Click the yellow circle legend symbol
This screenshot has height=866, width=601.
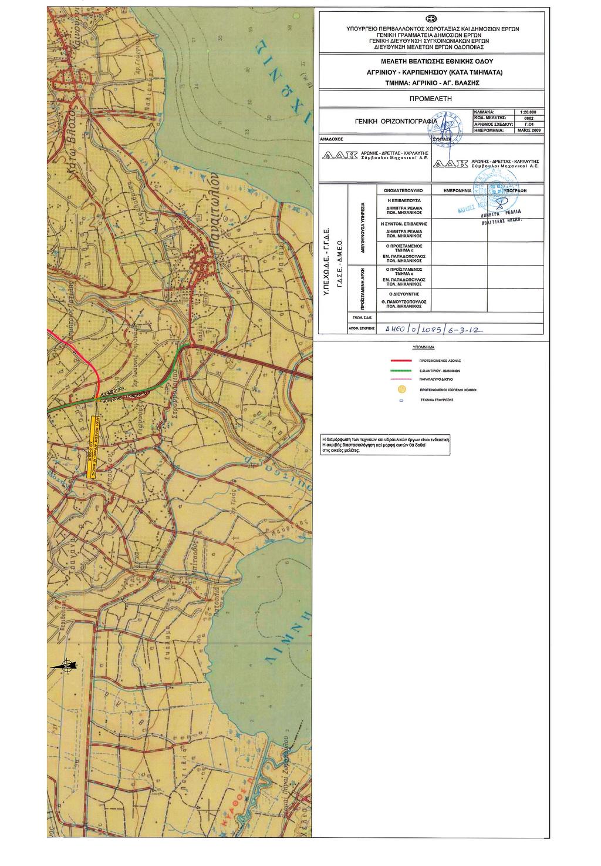click(x=401, y=389)
